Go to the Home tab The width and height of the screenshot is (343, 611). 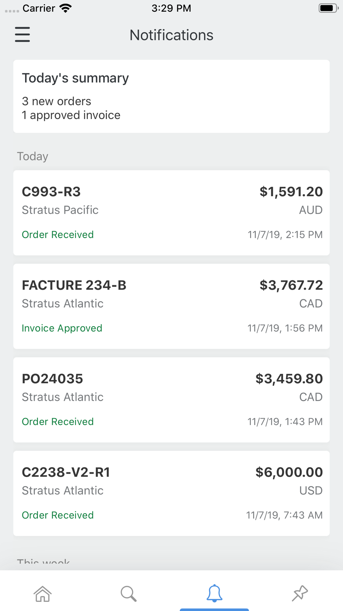43,594
